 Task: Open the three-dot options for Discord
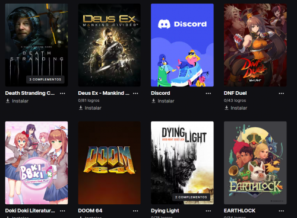(208, 93)
